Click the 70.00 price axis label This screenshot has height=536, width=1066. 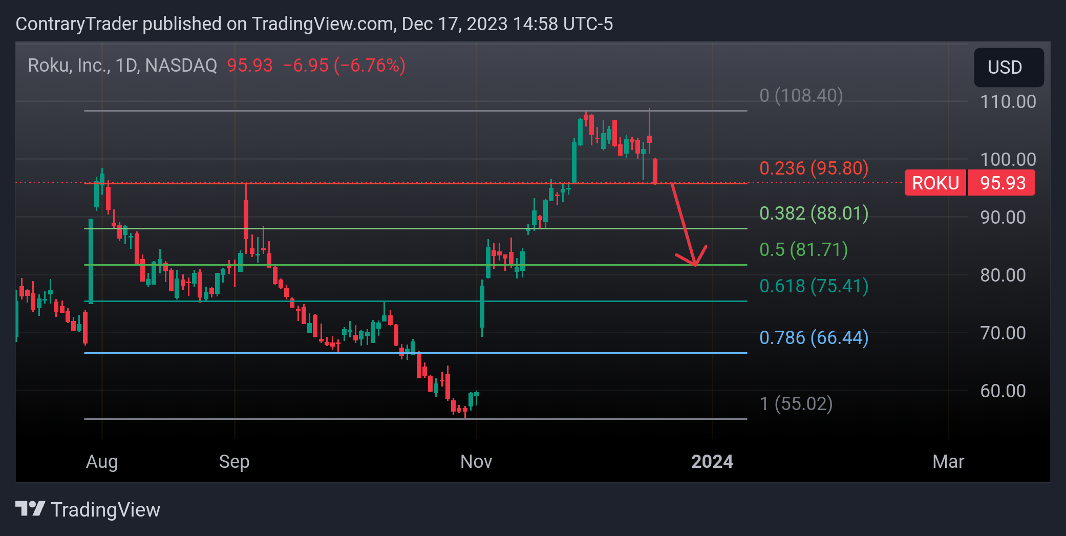[1003, 333]
